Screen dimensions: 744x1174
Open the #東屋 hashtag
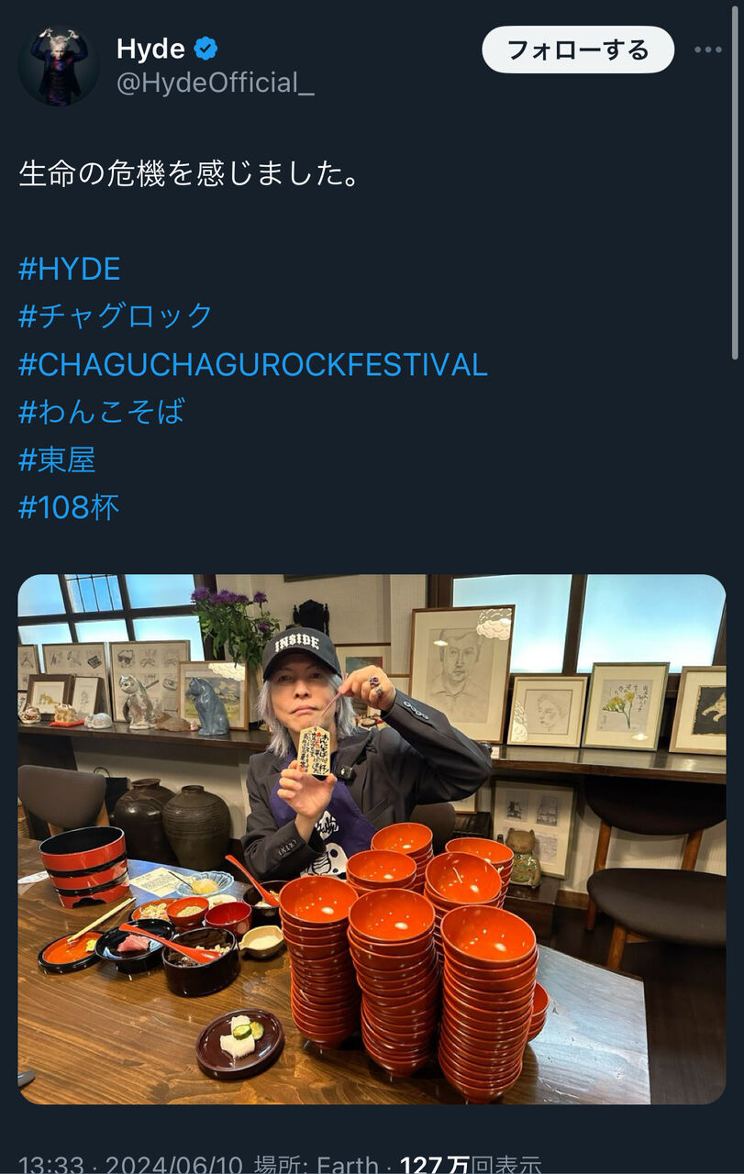57,460
